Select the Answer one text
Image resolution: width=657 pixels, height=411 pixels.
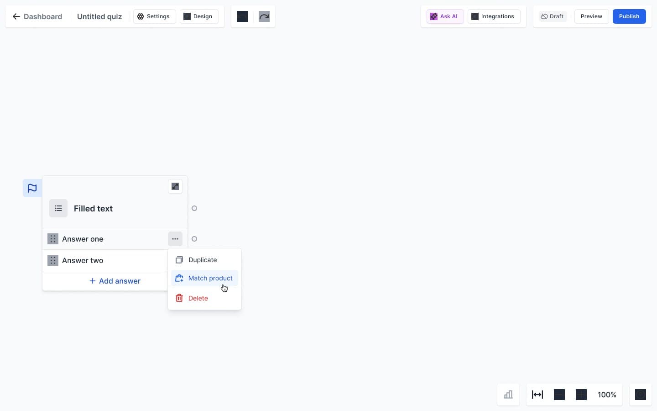pyautogui.click(x=83, y=239)
